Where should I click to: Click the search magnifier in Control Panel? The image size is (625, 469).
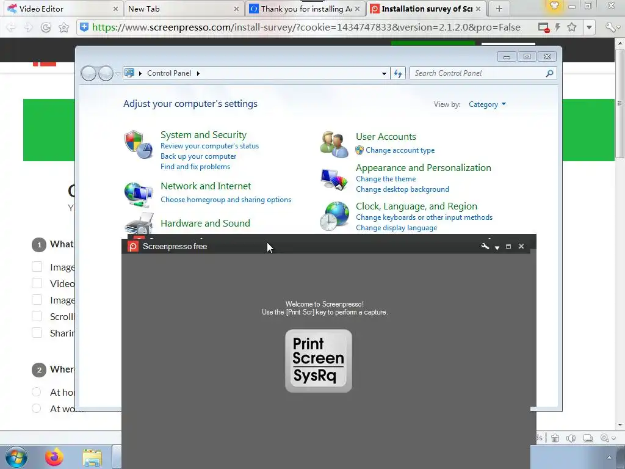(550, 73)
